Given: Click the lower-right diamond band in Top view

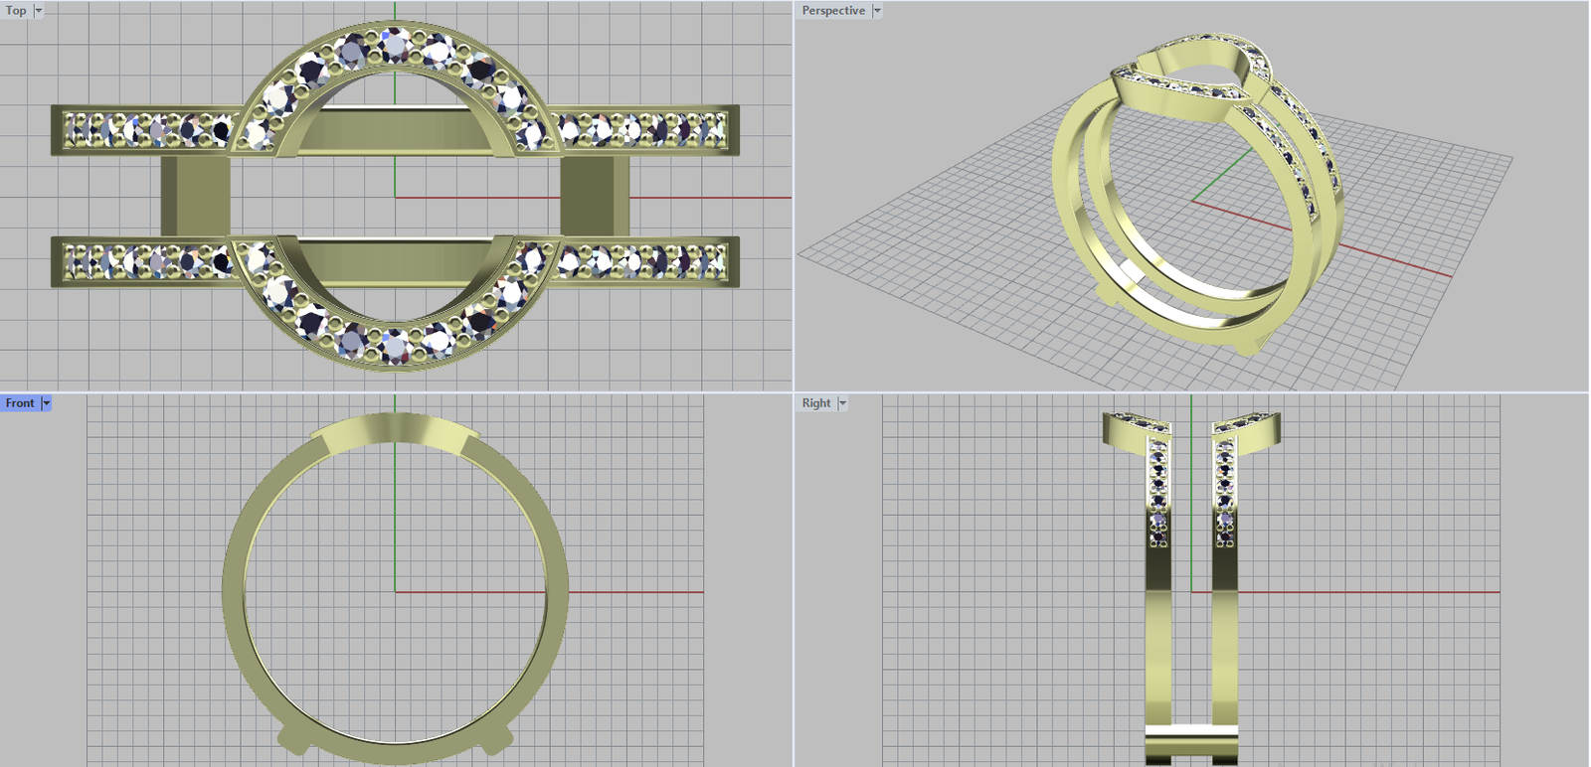Looking at the screenshot, I should [x=646, y=262].
